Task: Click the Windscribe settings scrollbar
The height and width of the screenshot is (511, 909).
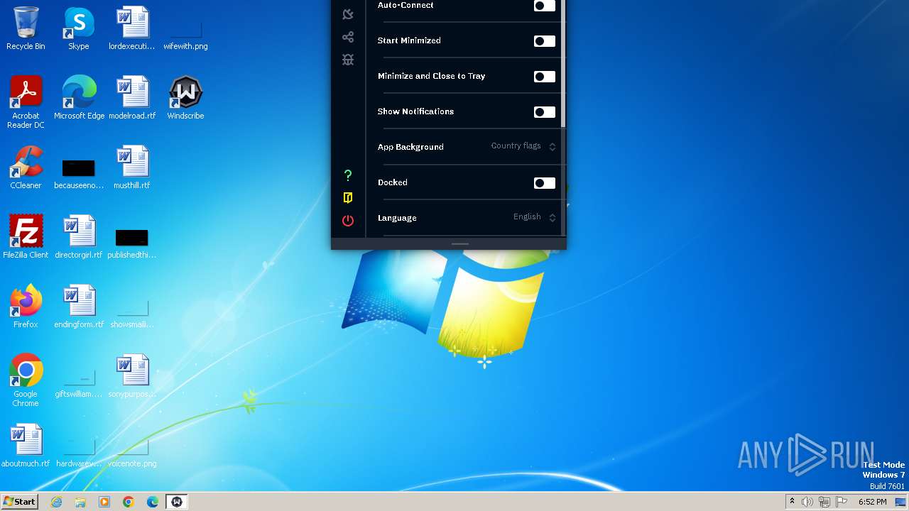Action: click(x=563, y=64)
